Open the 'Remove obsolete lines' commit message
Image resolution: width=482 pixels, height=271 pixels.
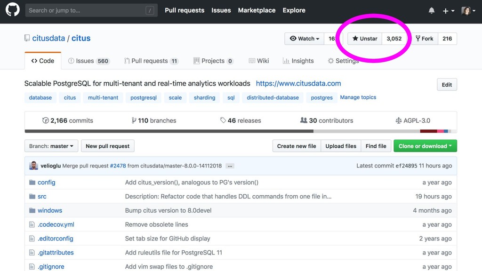tap(156, 224)
